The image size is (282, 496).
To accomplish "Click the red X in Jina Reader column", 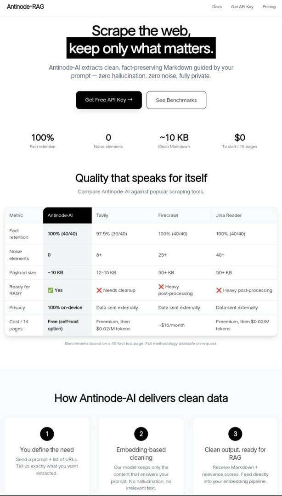I will [219, 290].
